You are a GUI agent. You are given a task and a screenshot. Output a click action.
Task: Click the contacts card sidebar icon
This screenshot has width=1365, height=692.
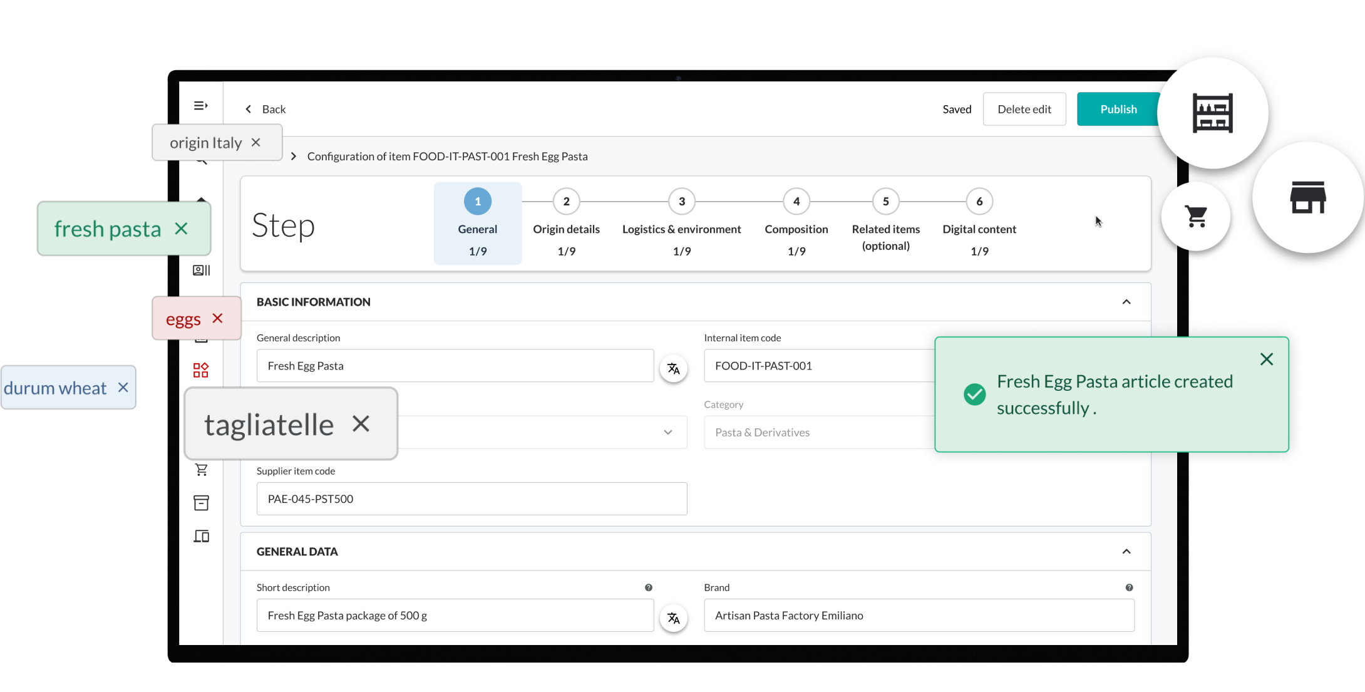[x=201, y=270]
